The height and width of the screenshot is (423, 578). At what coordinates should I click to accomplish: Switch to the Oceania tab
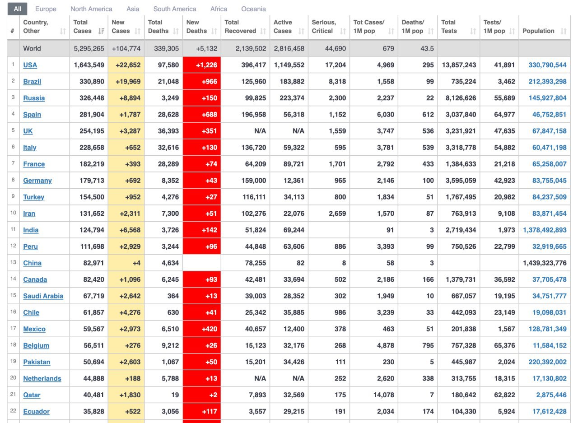(253, 9)
